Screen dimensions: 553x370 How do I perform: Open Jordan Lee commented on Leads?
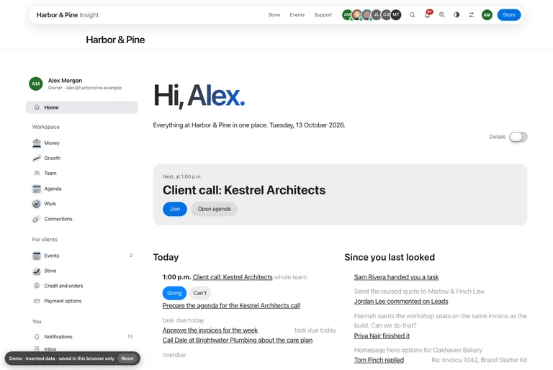tap(401, 301)
